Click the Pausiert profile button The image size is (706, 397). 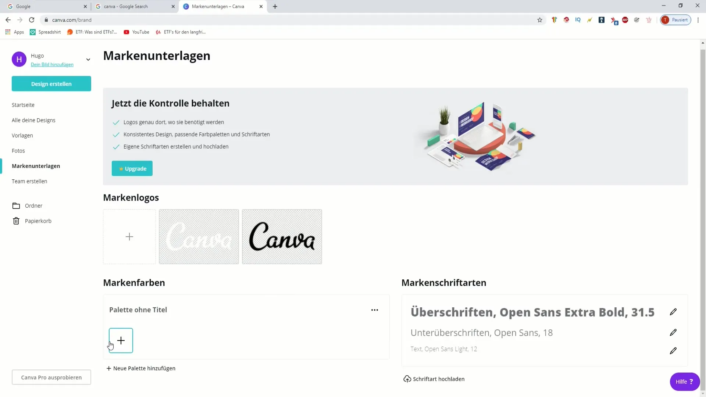(x=675, y=20)
